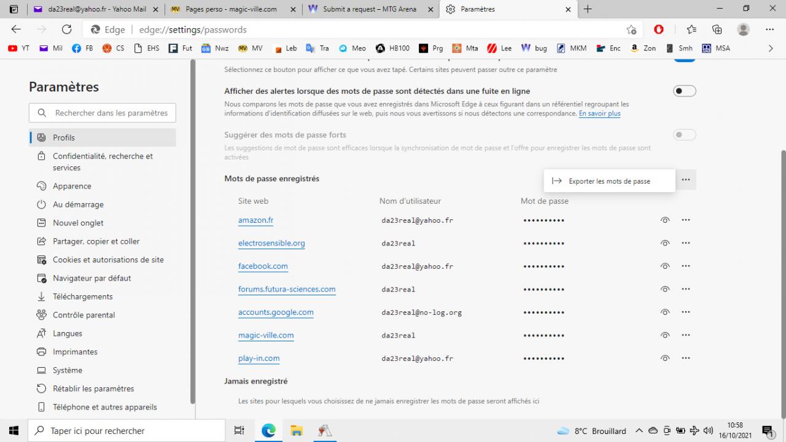Open more actions for the amazon.fr row
This screenshot has width=786, height=442.
click(686, 220)
